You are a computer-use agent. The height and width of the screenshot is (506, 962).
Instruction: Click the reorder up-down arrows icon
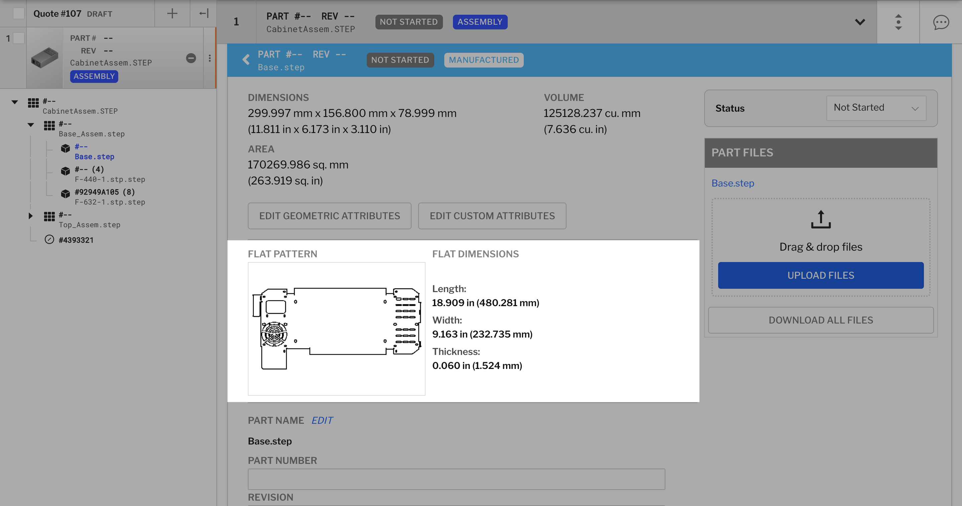tap(898, 22)
